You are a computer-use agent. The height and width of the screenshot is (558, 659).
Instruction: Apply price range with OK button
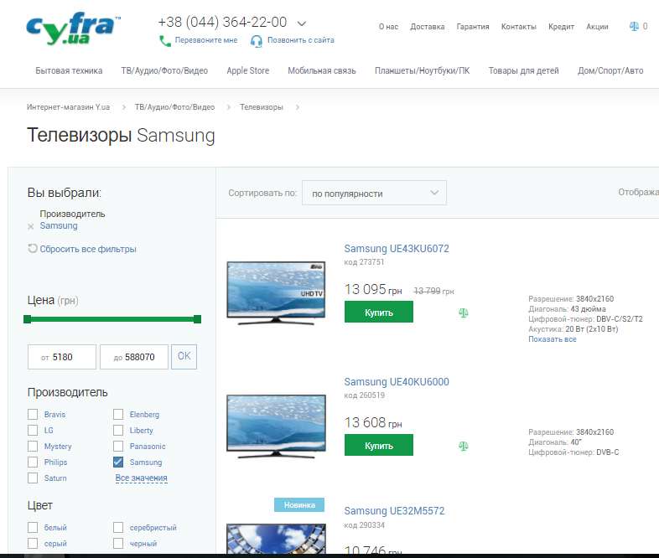click(184, 356)
